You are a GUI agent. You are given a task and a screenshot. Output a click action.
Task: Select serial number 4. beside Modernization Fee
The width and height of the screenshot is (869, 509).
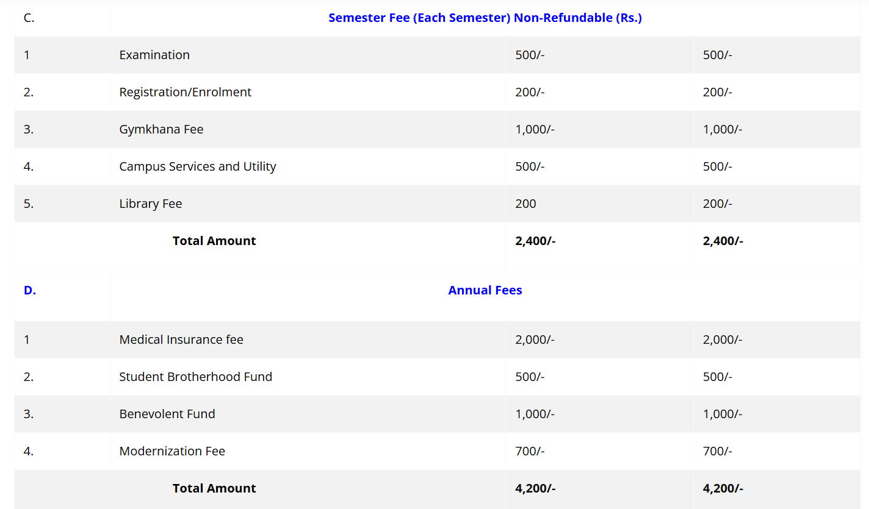click(29, 451)
